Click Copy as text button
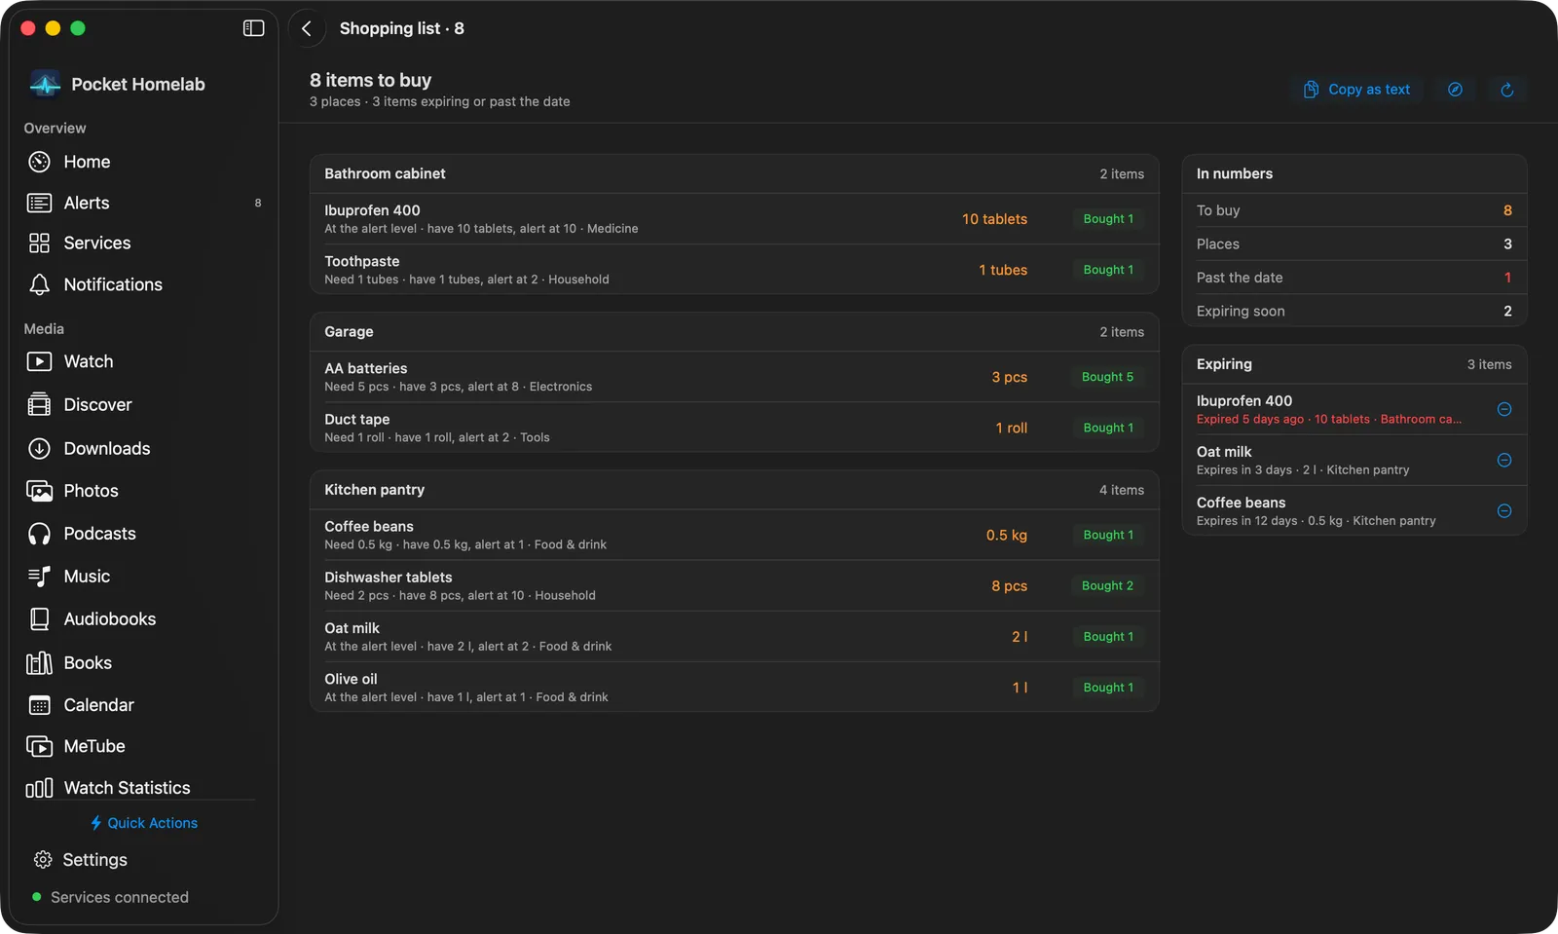Image resolution: width=1558 pixels, height=934 pixels. pos(1356,90)
